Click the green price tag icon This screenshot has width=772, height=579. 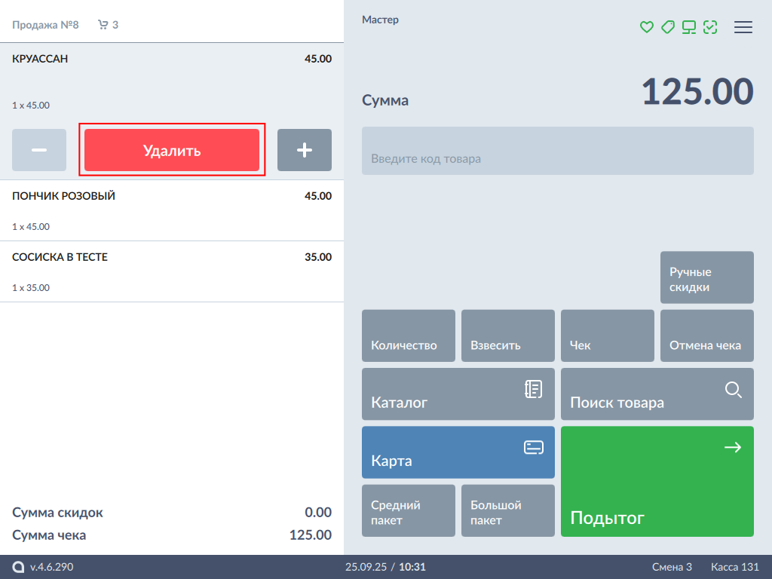click(667, 27)
